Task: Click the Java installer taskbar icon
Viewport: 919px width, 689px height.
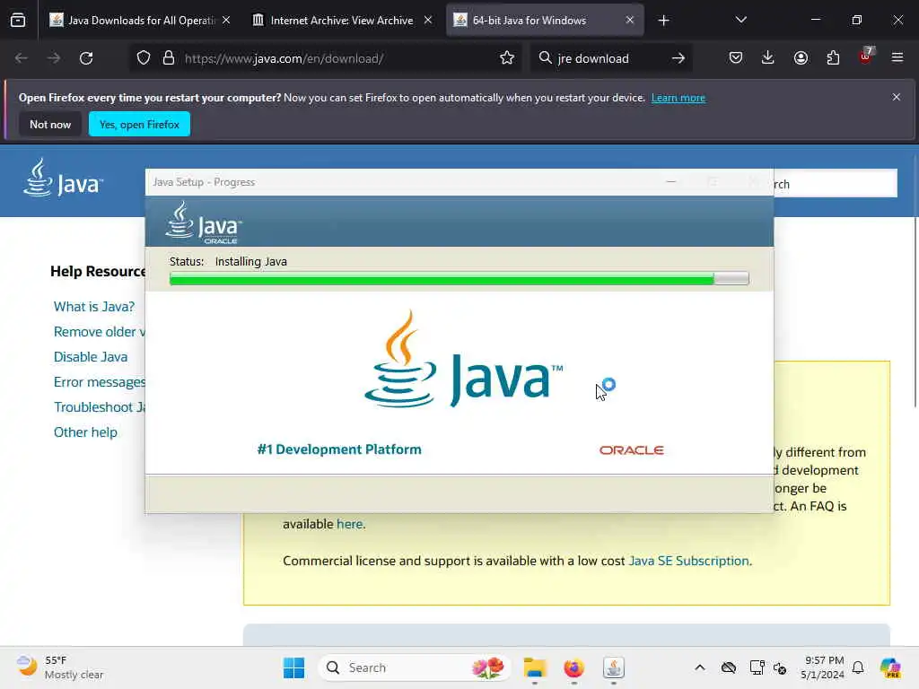Action: click(x=614, y=667)
